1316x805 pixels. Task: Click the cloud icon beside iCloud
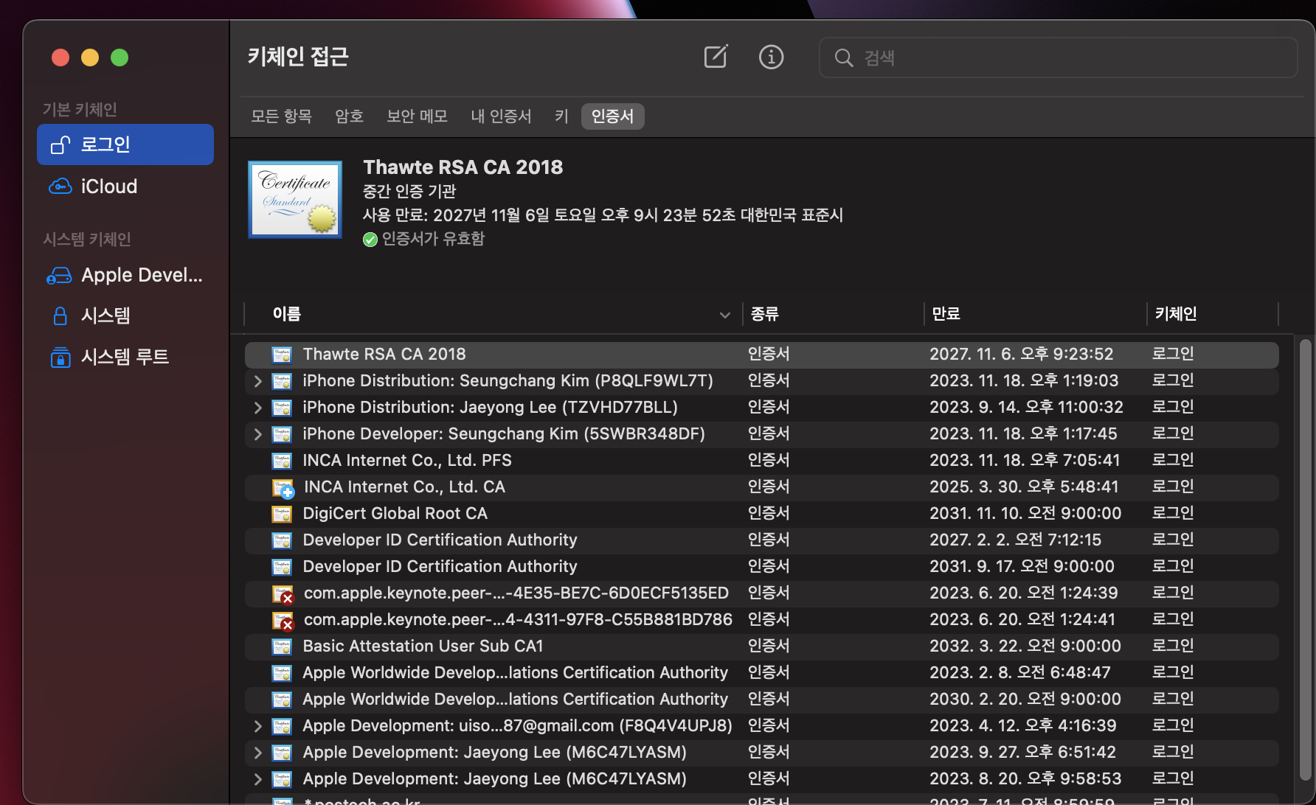60,186
